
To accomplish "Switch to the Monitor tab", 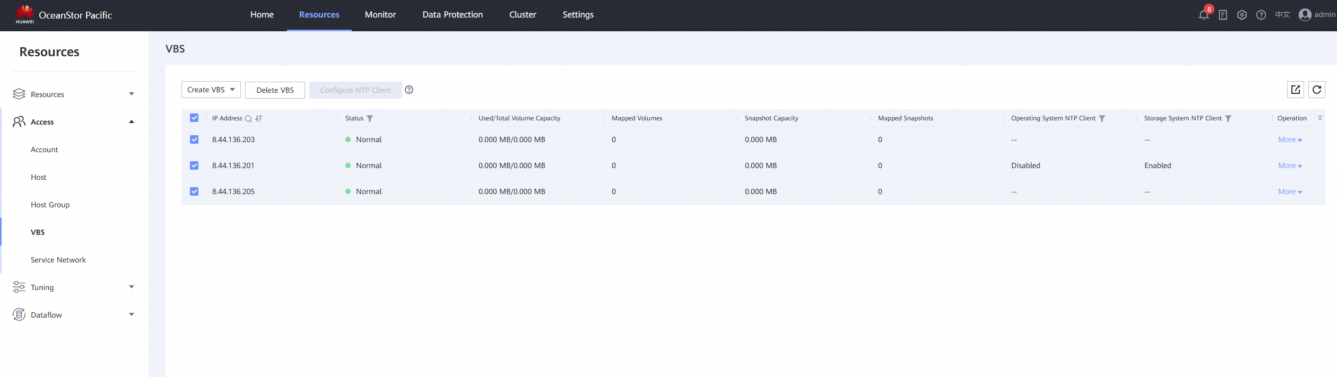I will coord(380,15).
